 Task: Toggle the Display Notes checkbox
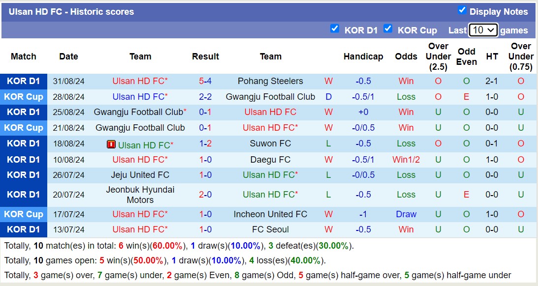[462, 10]
